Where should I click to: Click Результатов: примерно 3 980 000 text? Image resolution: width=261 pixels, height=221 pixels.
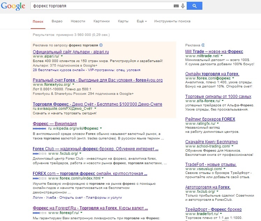[x=71, y=35]
